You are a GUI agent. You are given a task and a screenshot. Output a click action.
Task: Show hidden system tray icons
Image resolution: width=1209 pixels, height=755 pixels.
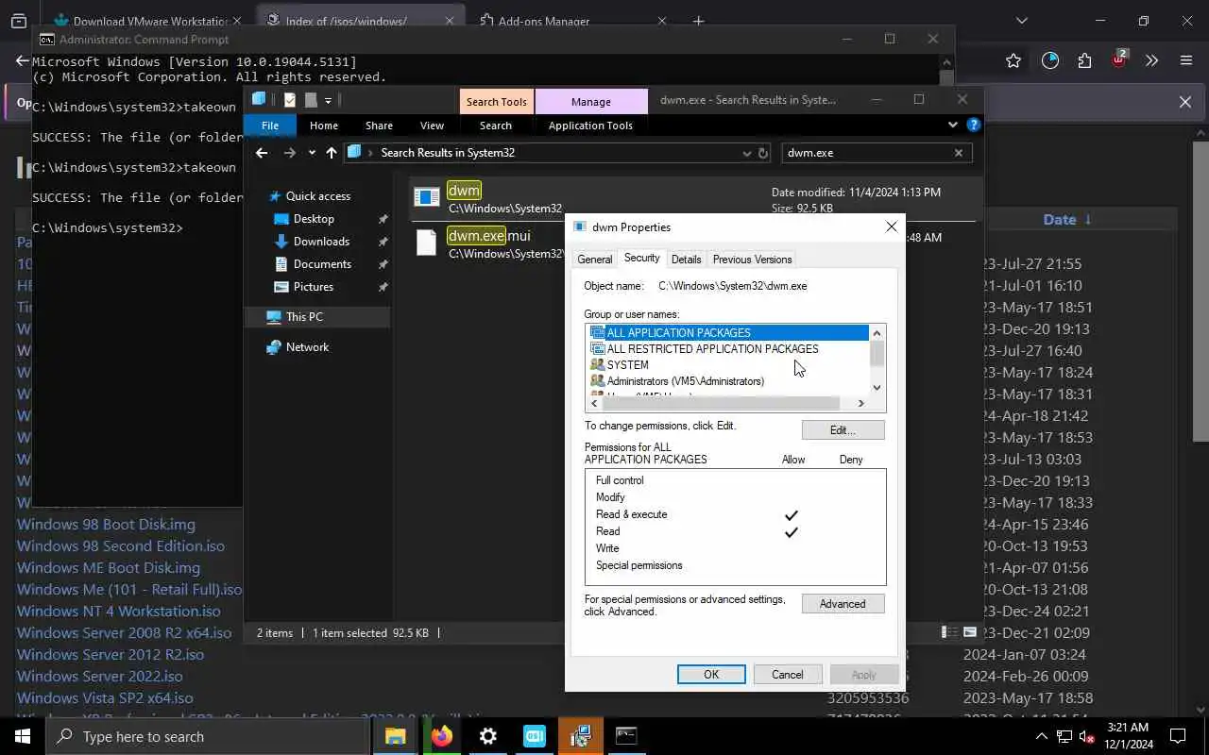tap(1041, 736)
